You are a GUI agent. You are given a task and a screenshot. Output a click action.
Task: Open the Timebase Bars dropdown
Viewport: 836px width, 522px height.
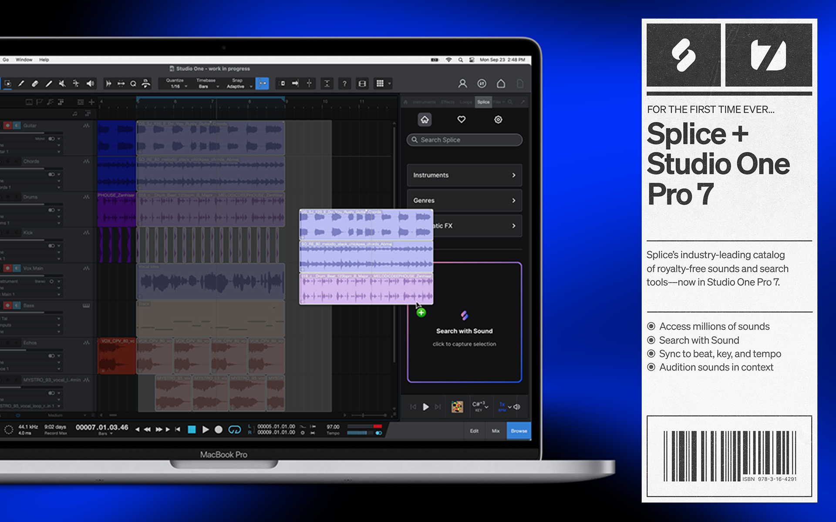click(206, 84)
